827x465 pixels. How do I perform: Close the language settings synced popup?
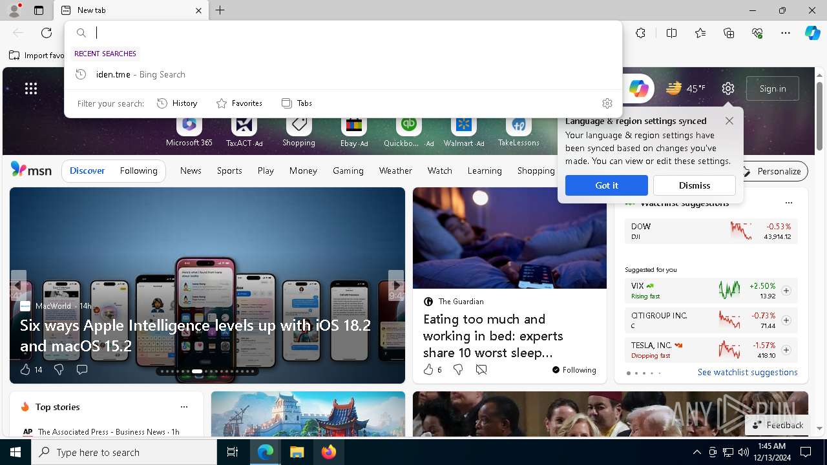pos(729,121)
